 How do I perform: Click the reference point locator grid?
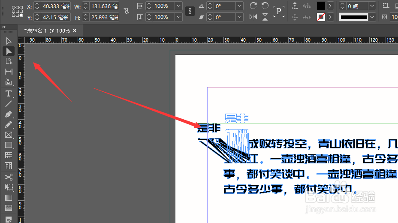click(17, 12)
